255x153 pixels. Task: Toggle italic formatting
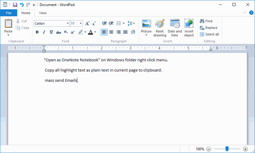point(44,32)
